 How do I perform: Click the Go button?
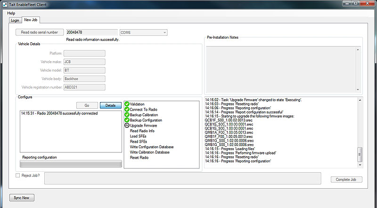(x=87, y=105)
